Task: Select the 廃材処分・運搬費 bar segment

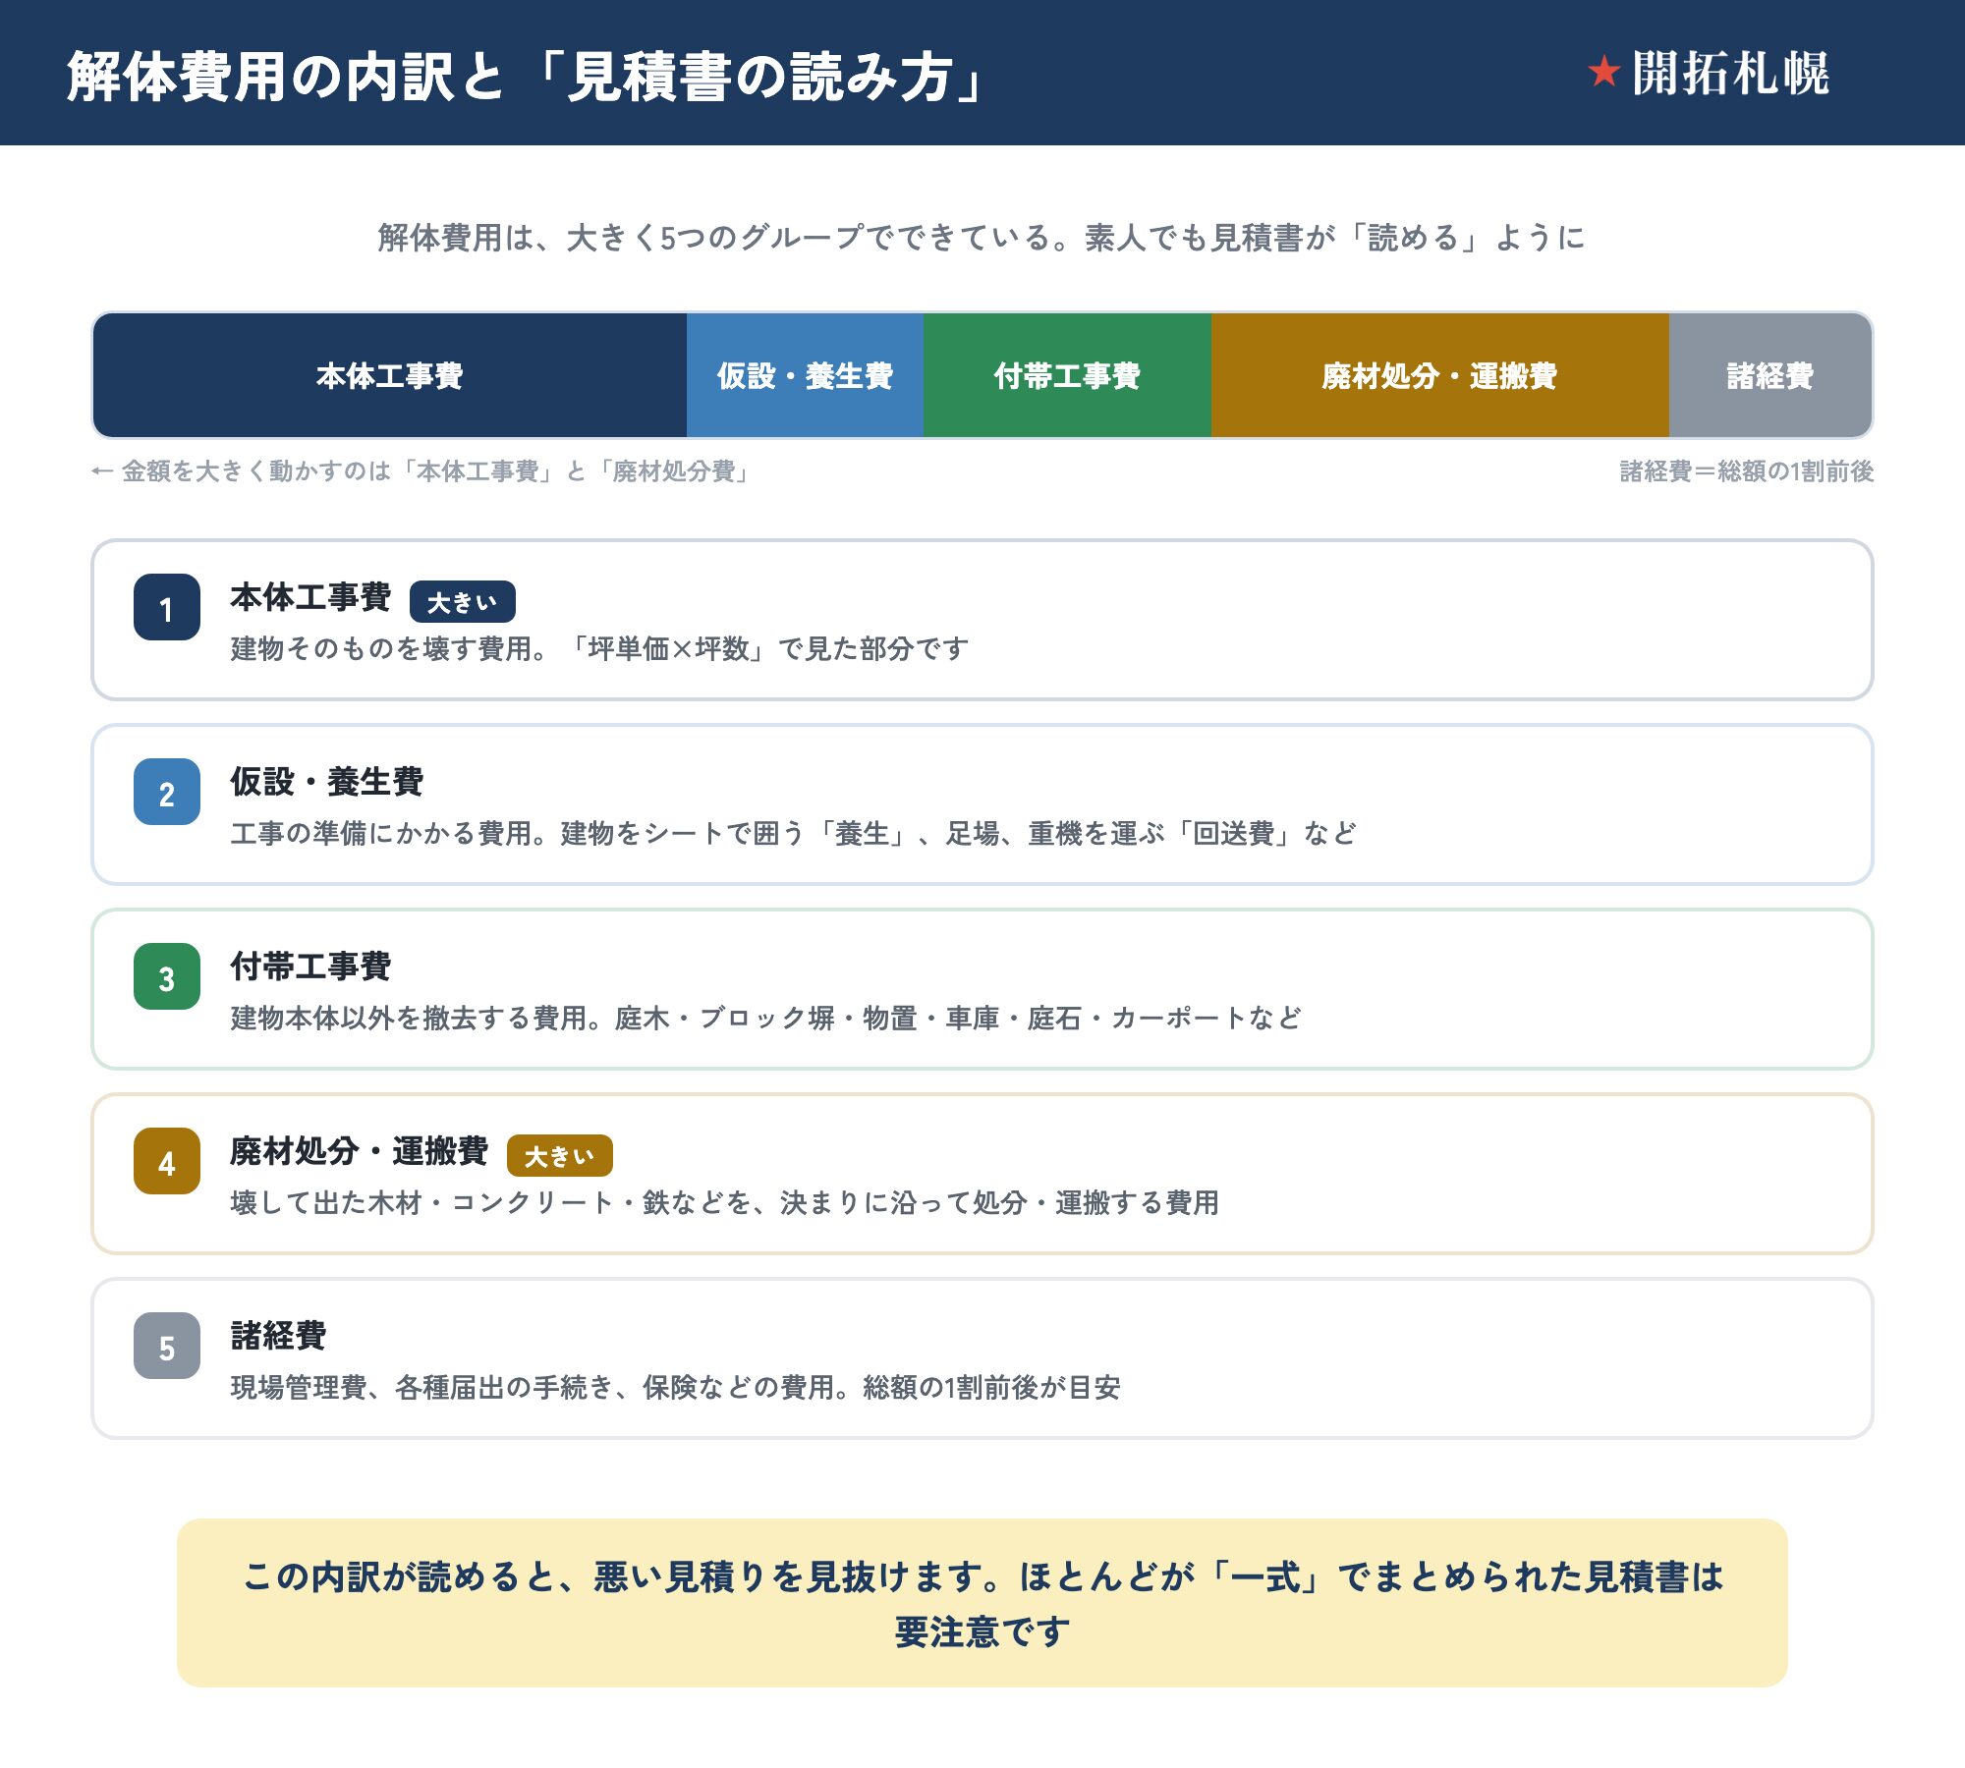Action: 1440,375
